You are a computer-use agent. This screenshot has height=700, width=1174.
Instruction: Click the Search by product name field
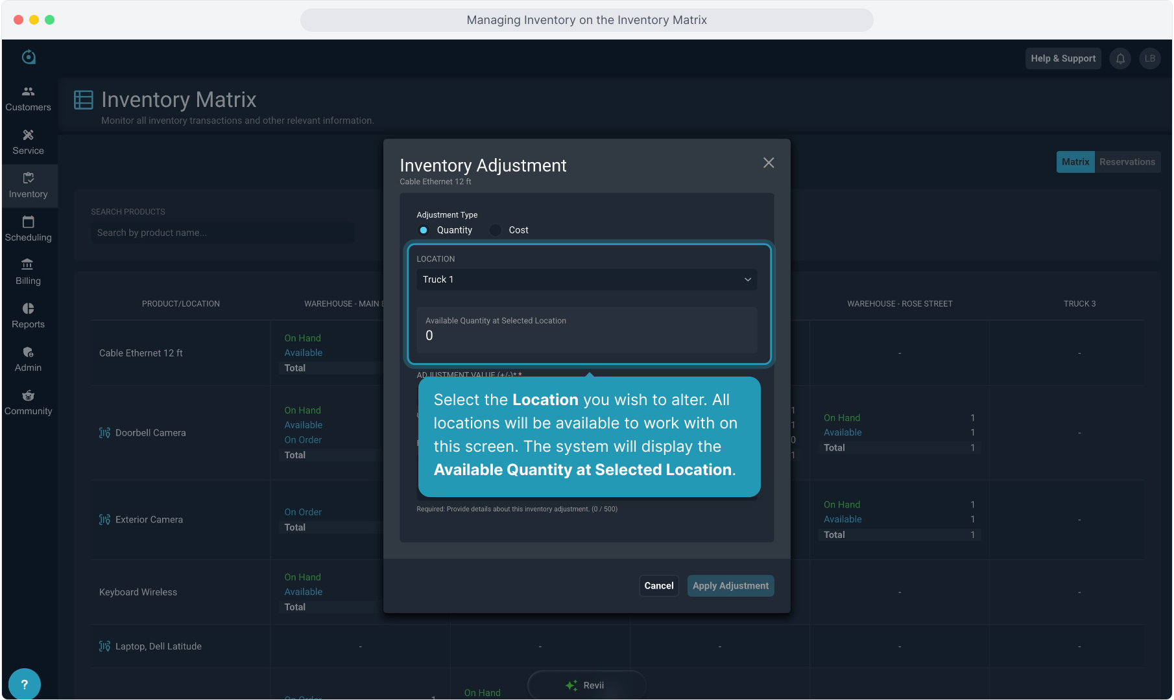[x=222, y=233]
